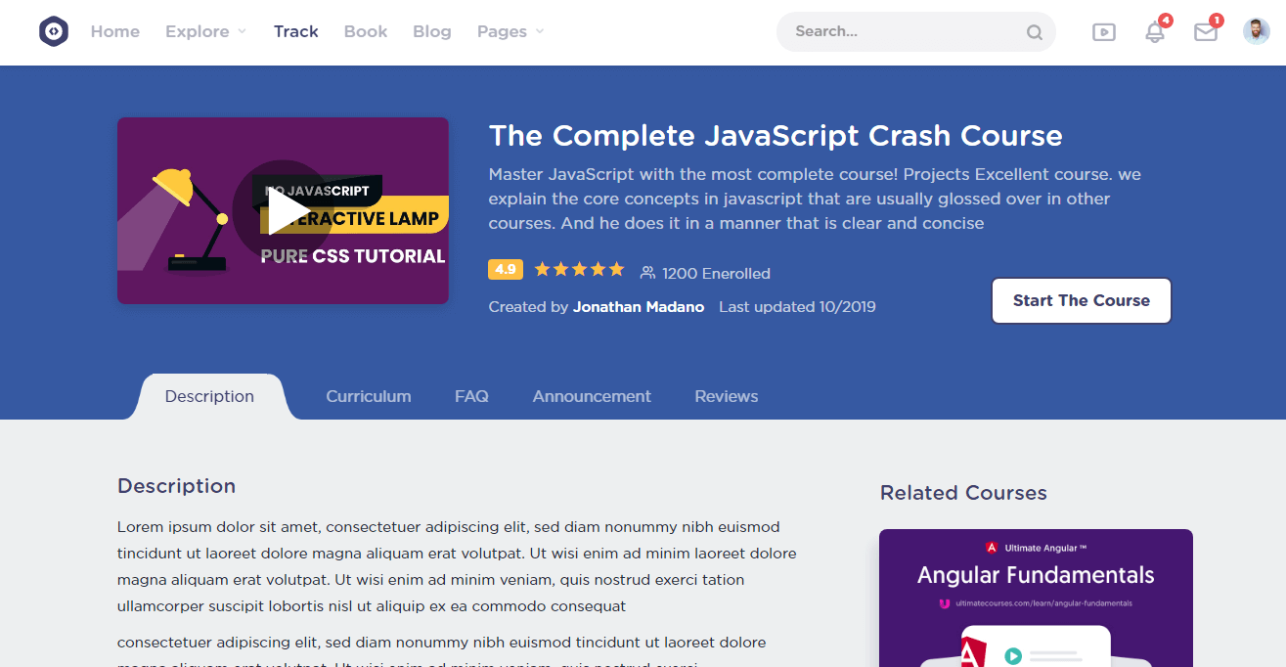Open Angular Fundamentals course thumbnail
The image size is (1286, 667).
point(1036,597)
